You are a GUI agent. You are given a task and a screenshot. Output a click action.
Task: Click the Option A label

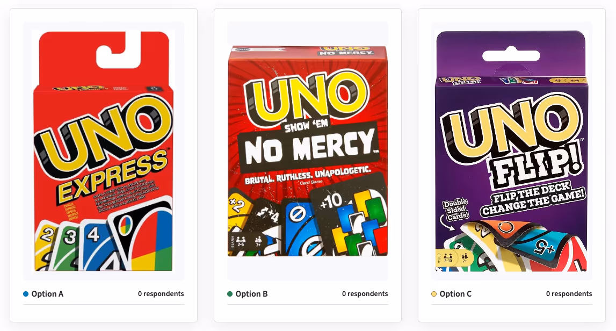tap(47, 293)
